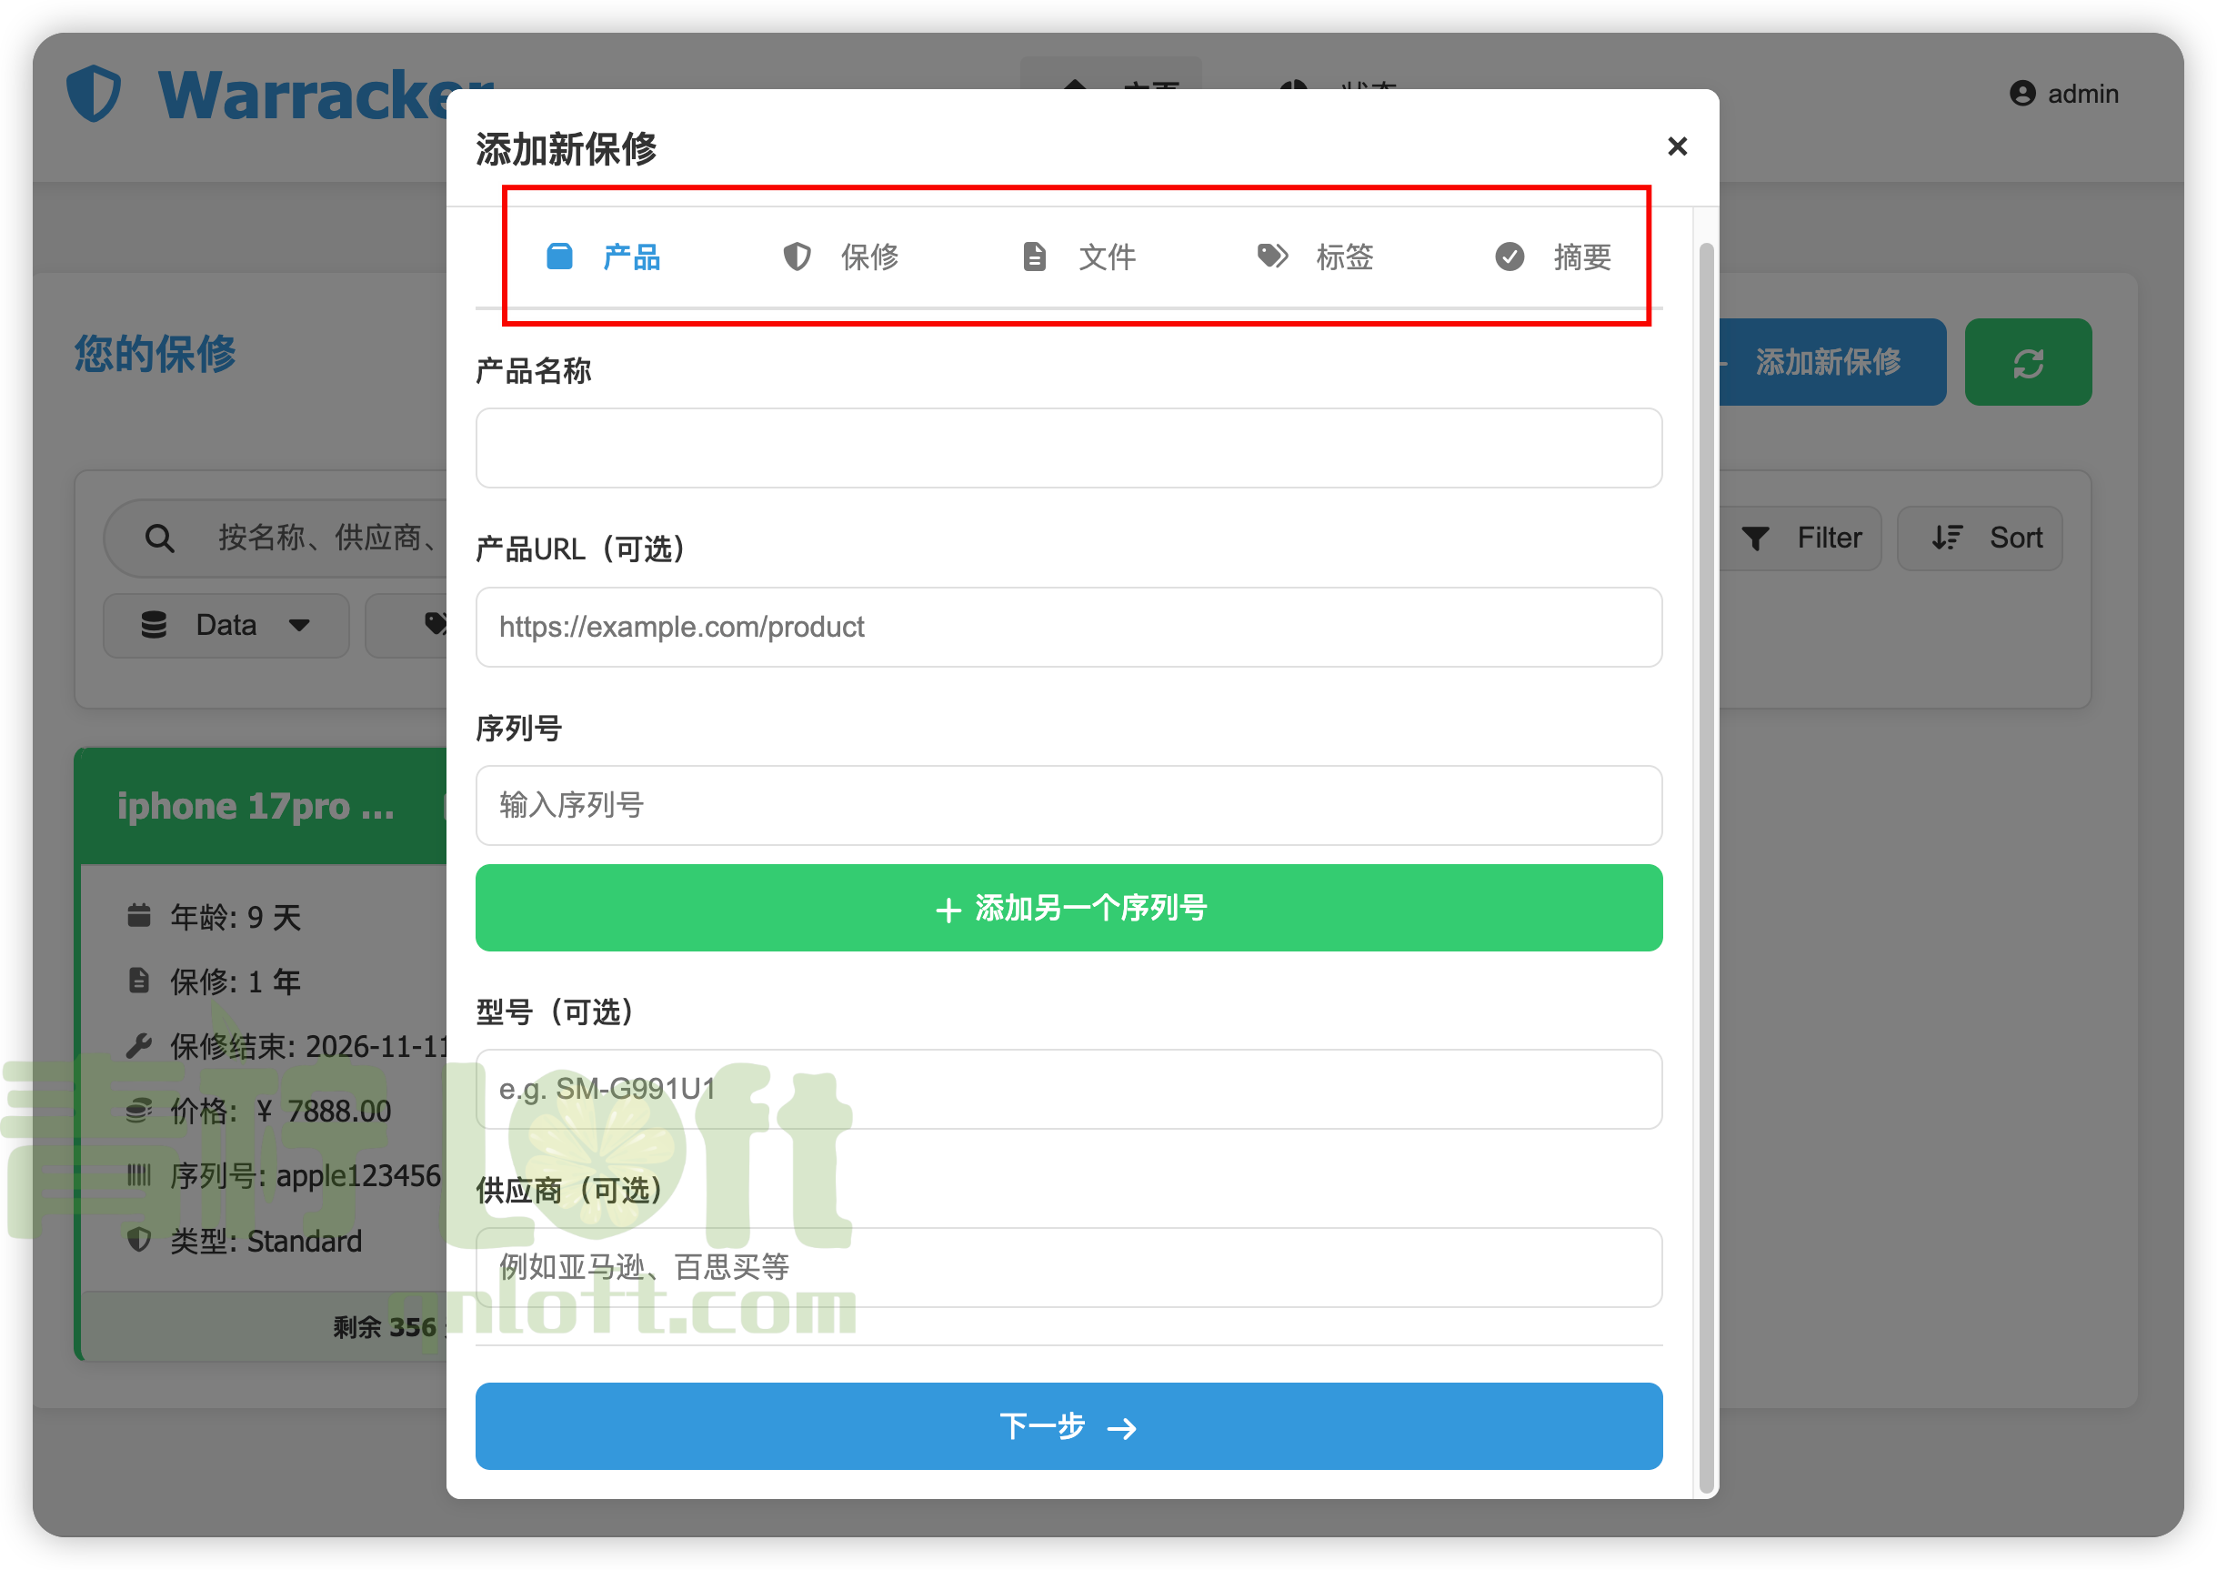This screenshot has height=1570, width=2217.
Task: Click inside the 产品名称 input field
Action: (x=1068, y=448)
